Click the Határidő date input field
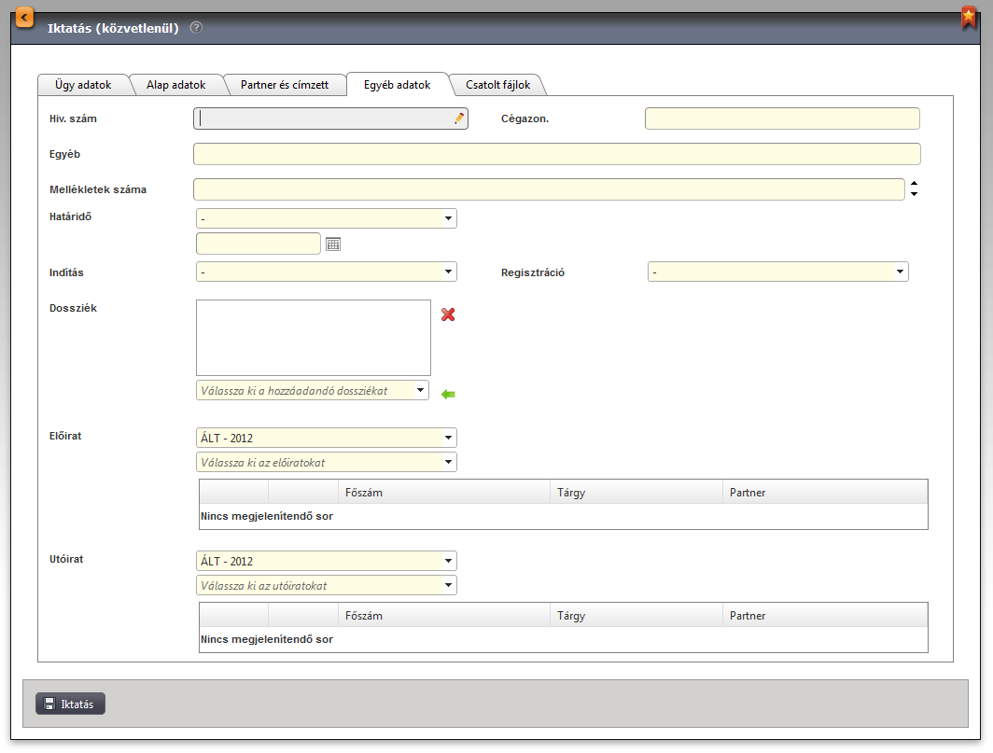This screenshot has width=993, height=753. (259, 244)
